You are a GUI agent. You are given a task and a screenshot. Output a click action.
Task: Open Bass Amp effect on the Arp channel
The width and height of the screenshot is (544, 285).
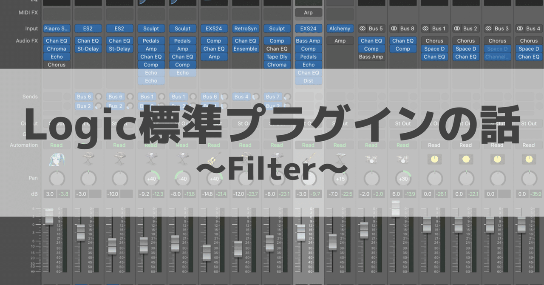point(308,41)
